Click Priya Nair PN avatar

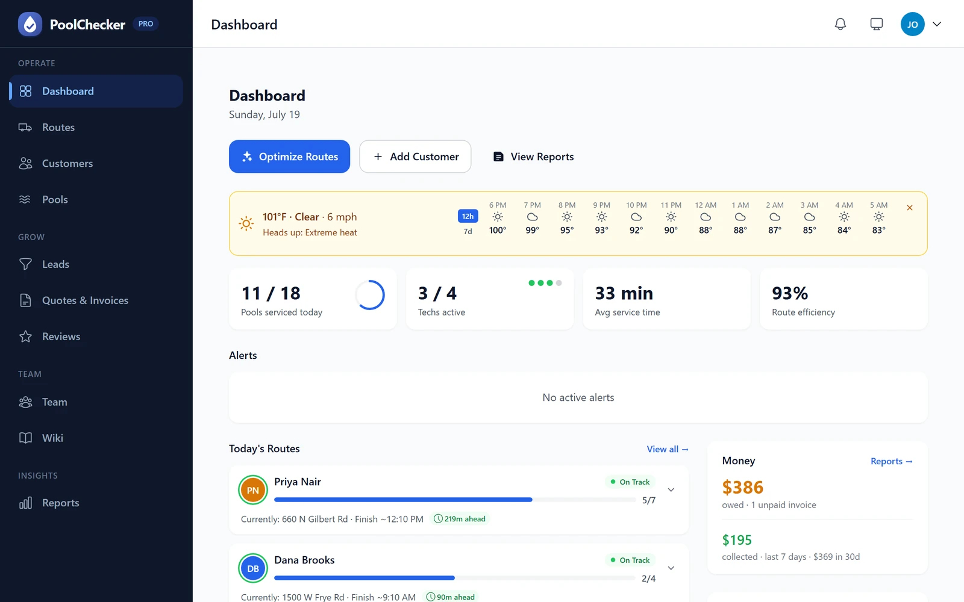pos(253,490)
